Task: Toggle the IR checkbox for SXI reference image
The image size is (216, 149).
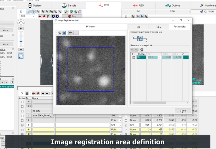Action: (x=134, y=57)
